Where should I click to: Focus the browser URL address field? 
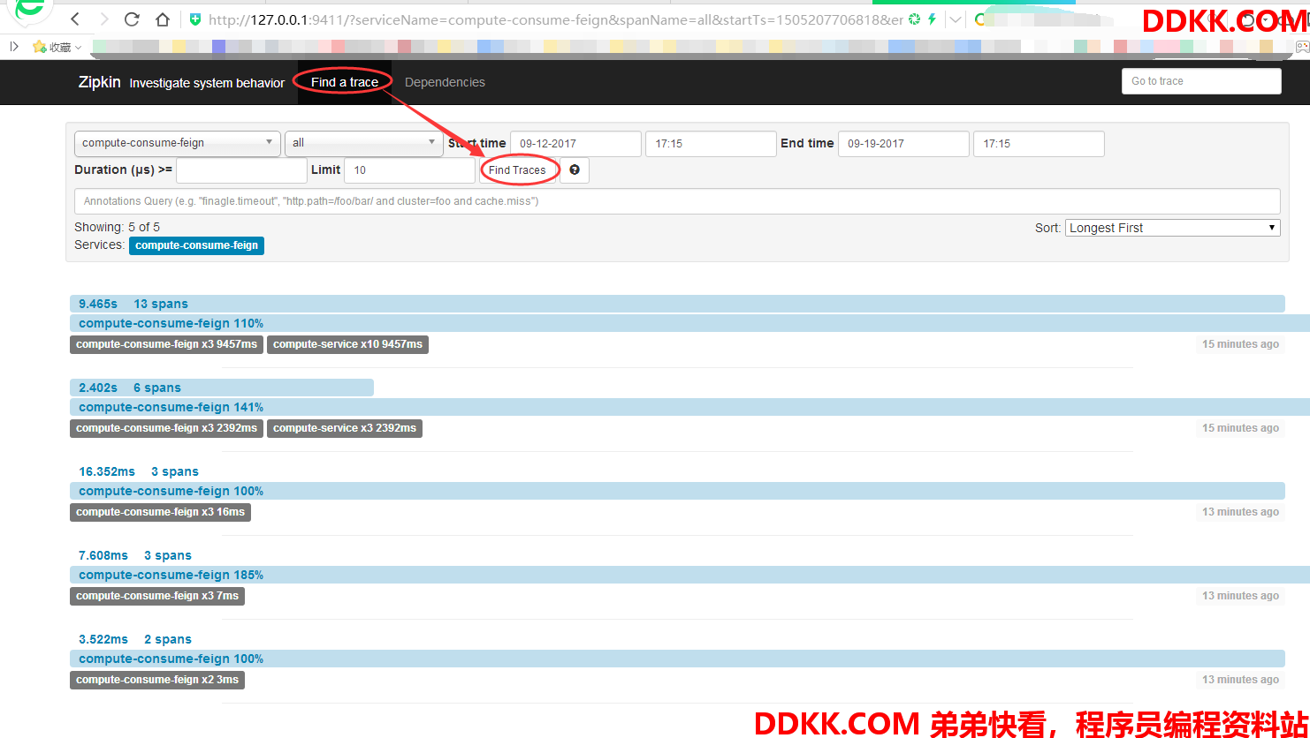click(x=555, y=19)
